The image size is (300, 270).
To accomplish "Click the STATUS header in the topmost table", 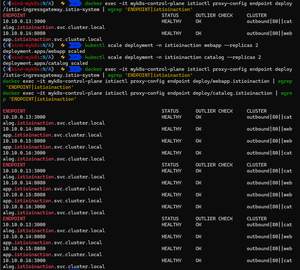I will point(170,15).
